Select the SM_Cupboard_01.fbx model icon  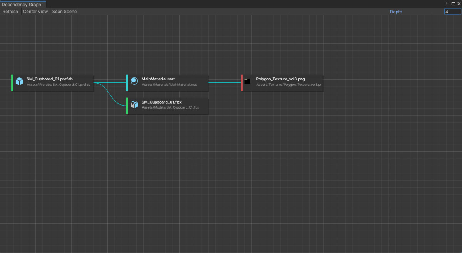tap(134, 104)
